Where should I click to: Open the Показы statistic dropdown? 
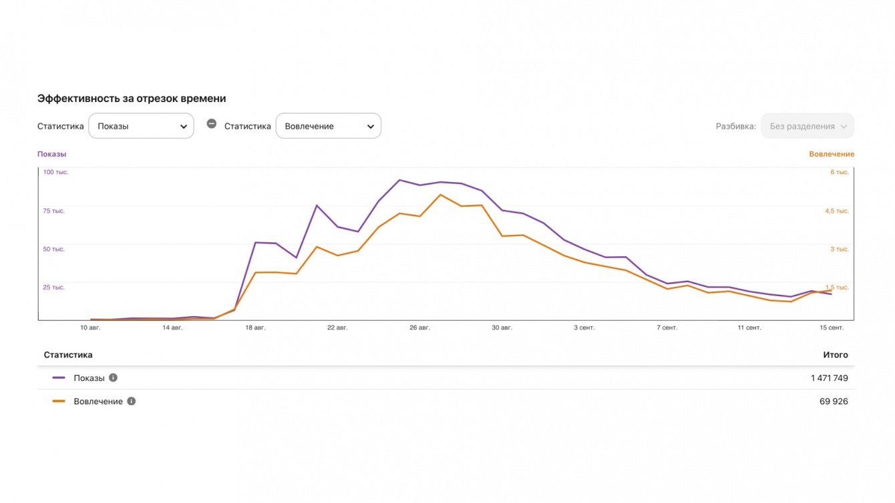pyautogui.click(x=141, y=126)
